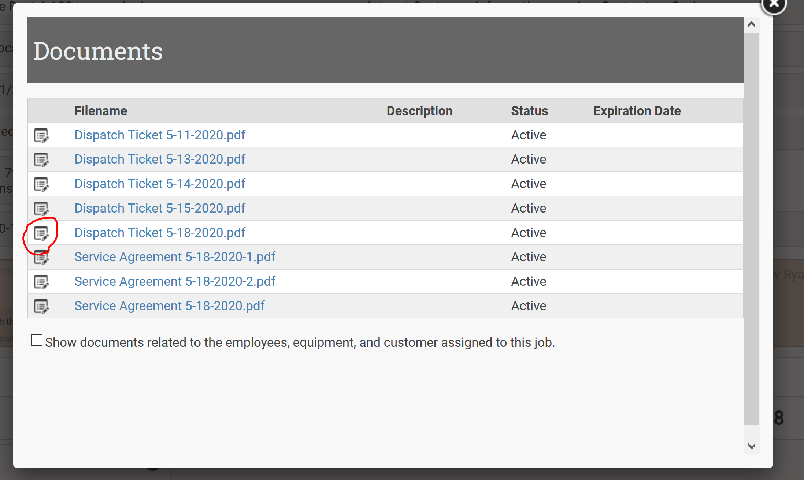Open Service Agreement 5-18-2020-1.pdf link
The width and height of the screenshot is (804, 480).
[175, 257]
